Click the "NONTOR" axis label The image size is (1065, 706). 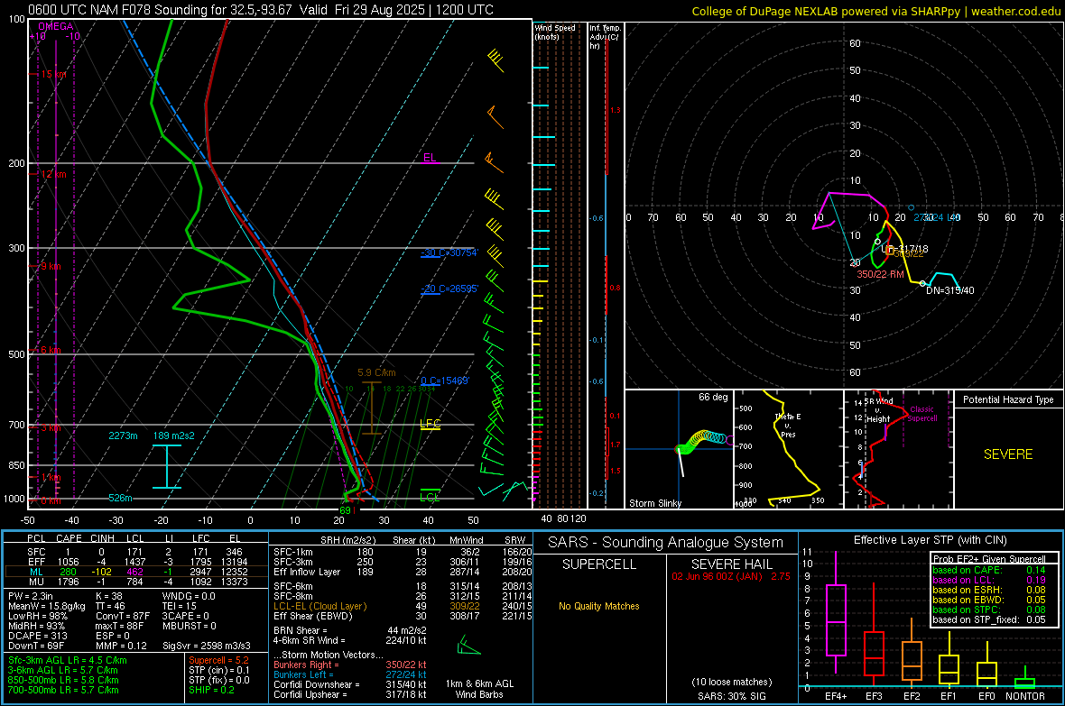1025,696
